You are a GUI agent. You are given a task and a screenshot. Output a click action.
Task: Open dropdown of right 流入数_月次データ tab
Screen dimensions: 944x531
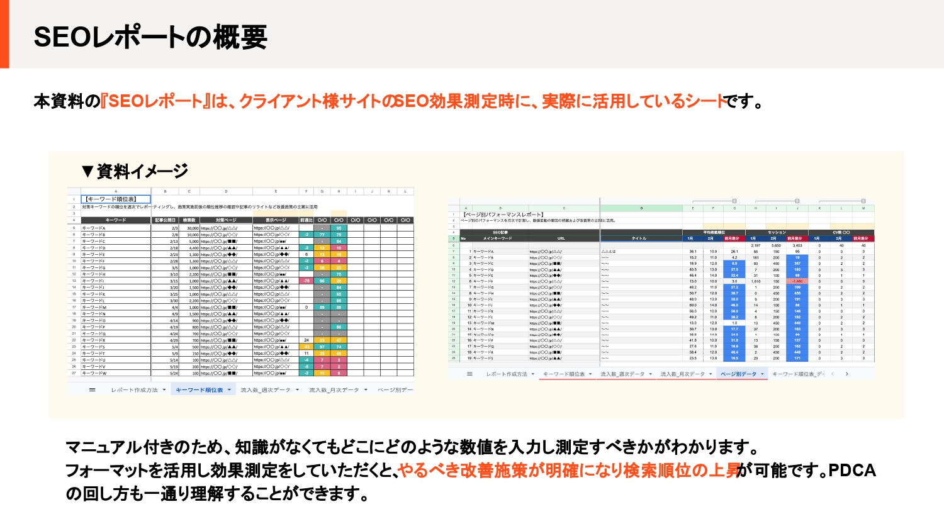(711, 374)
